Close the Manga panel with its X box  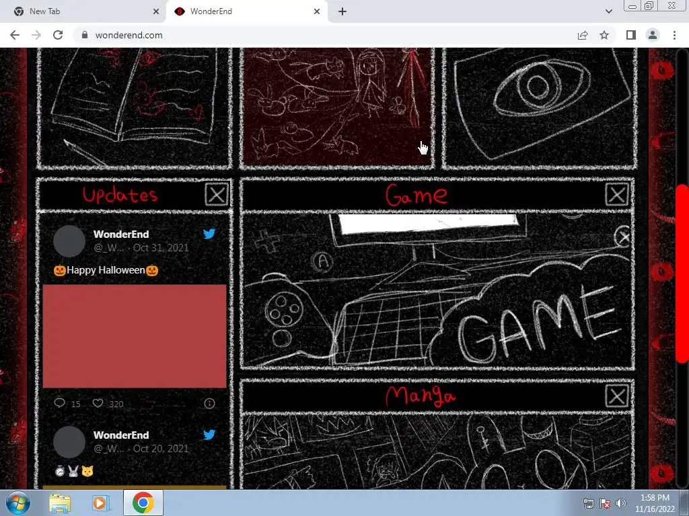tap(616, 396)
